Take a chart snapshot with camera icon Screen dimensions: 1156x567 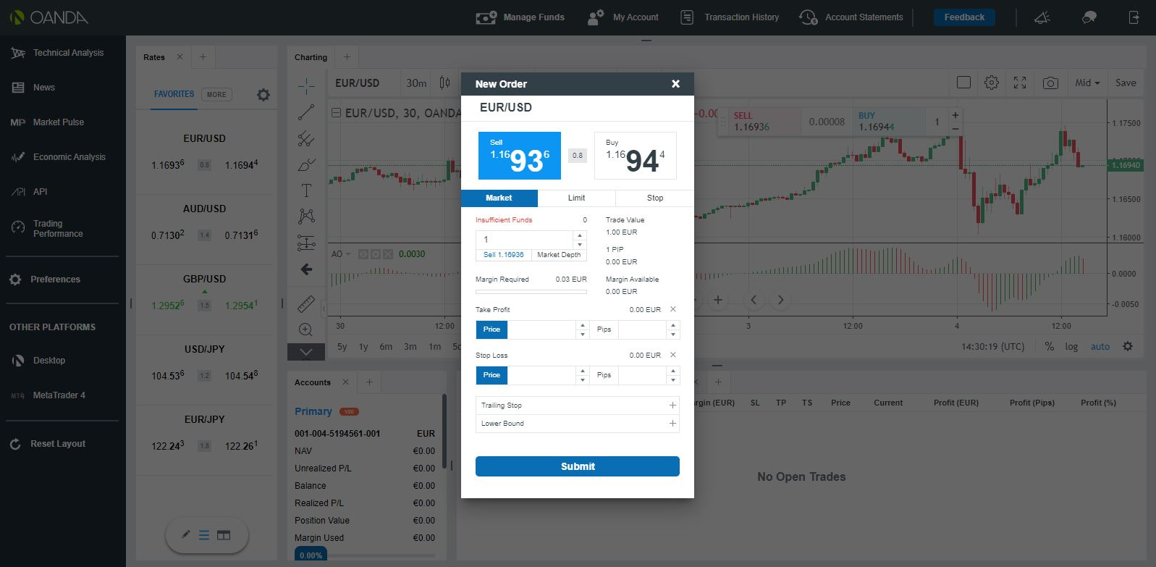[1050, 83]
